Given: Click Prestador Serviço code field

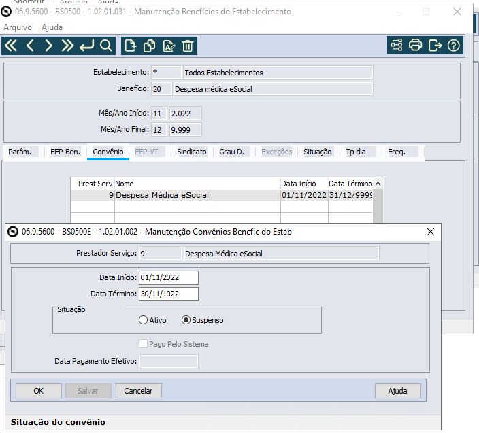Looking at the screenshot, I should (x=161, y=254).
